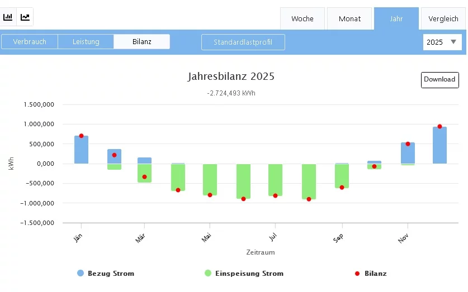This screenshot has width=468, height=292.
Task: Click the blue November Bezug bar
Action: point(408,154)
